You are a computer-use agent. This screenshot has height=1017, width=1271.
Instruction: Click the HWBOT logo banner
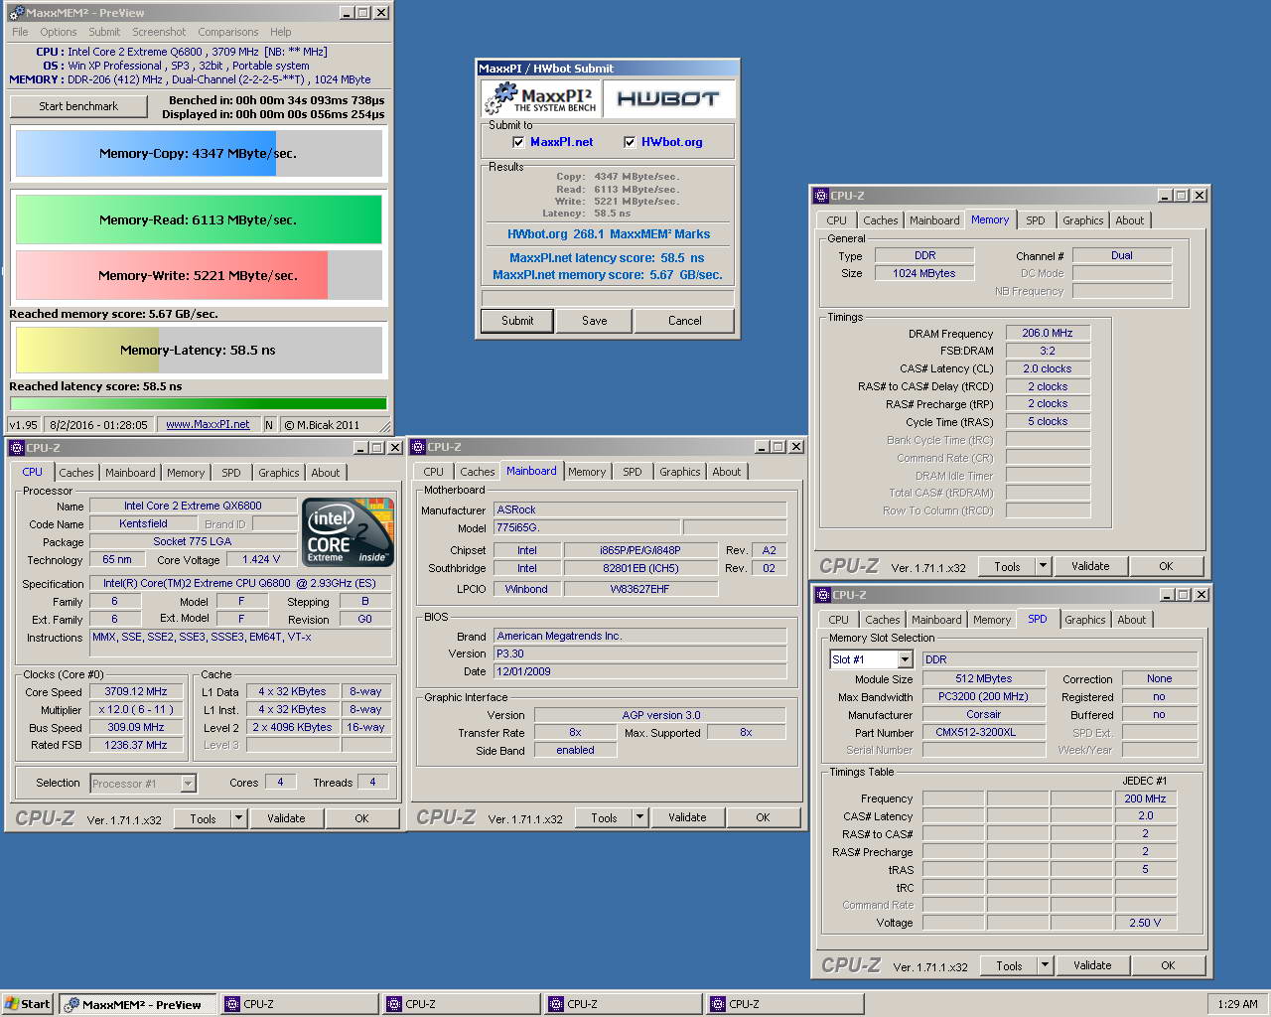click(667, 98)
